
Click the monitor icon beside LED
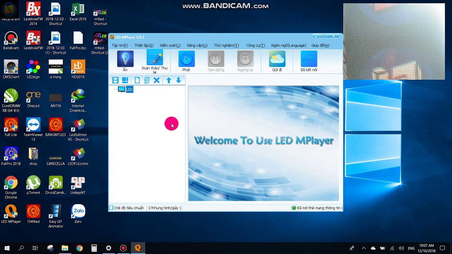pos(121,89)
